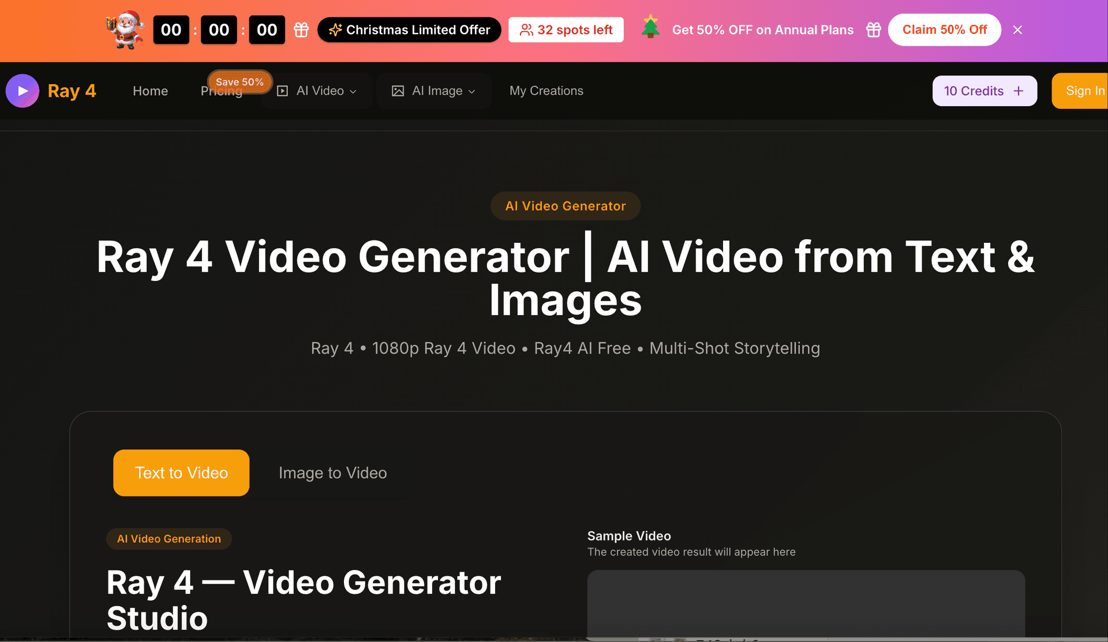
Task: Click the AI Video play-square icon
Action: pos(282,91)
